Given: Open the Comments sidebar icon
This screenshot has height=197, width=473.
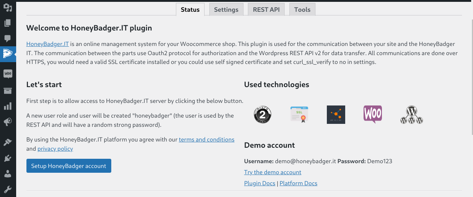Looking at the screenshot, I should click(8, 38).
